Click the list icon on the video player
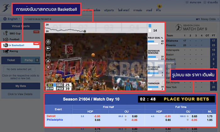The height and width of the screenshot is (132, 220). [x=48, y=67]
